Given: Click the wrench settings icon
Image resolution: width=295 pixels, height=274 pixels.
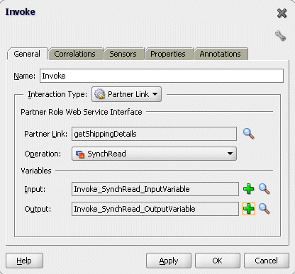Looking at the screenshot, I should (280, 36).
